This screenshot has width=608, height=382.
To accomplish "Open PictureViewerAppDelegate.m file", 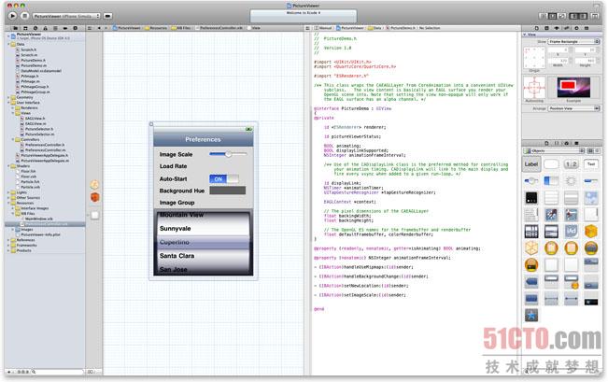I will tap(43, 161).
